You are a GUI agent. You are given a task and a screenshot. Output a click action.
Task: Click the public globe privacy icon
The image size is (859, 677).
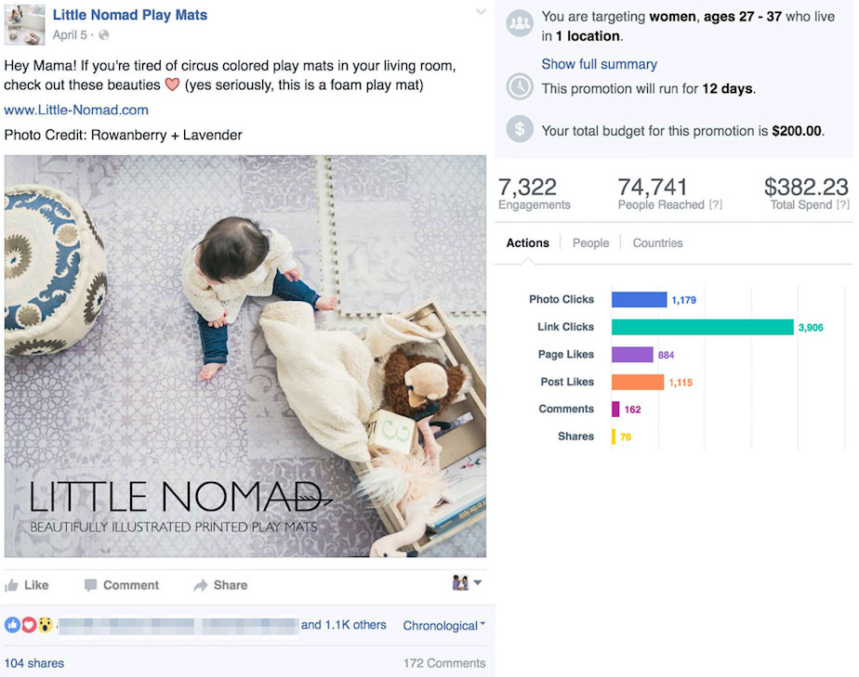point(104,35)
